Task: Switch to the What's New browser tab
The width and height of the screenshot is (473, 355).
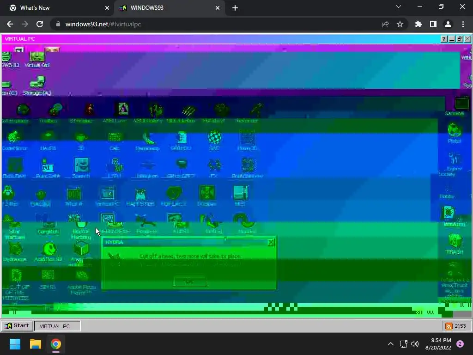Action: click(57, 8)
